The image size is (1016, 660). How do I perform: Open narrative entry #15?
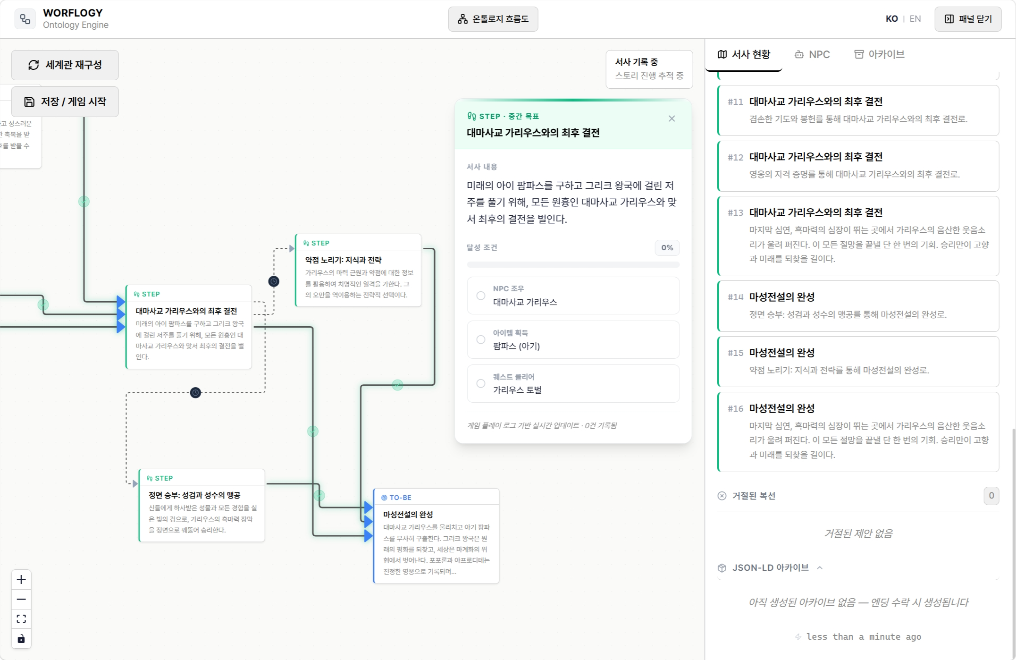858,362
